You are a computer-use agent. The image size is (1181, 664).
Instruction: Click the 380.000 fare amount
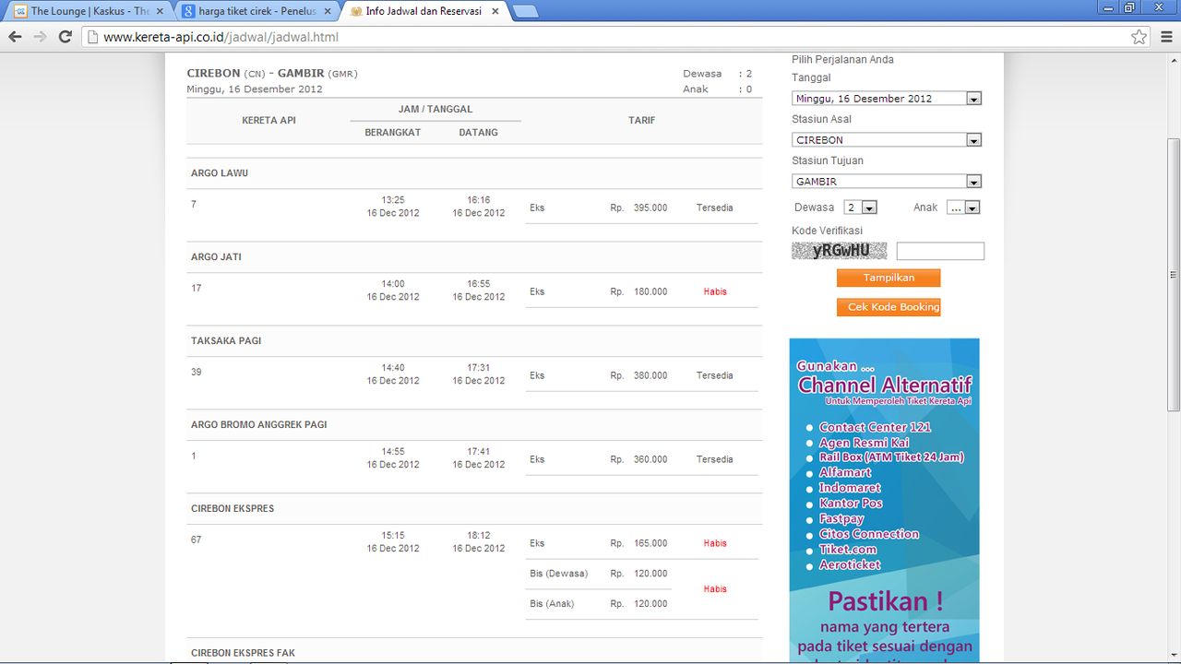650,375
